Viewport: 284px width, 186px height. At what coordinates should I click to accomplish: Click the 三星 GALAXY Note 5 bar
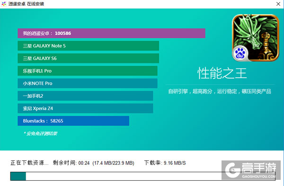point(88,46)
